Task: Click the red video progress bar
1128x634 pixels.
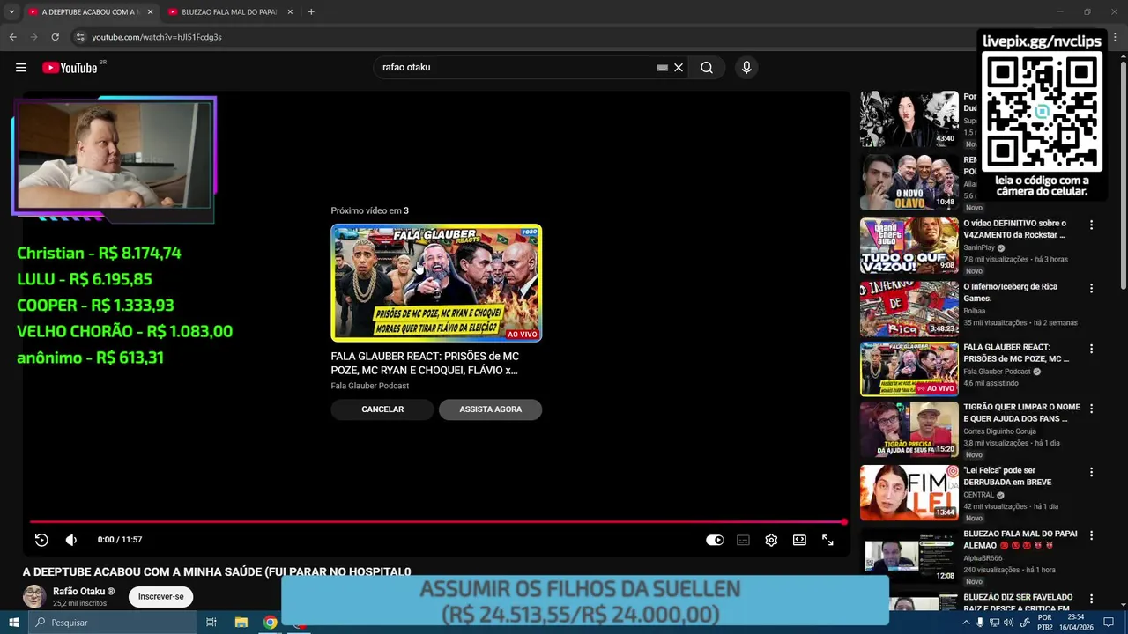Action: click(437, 522)
